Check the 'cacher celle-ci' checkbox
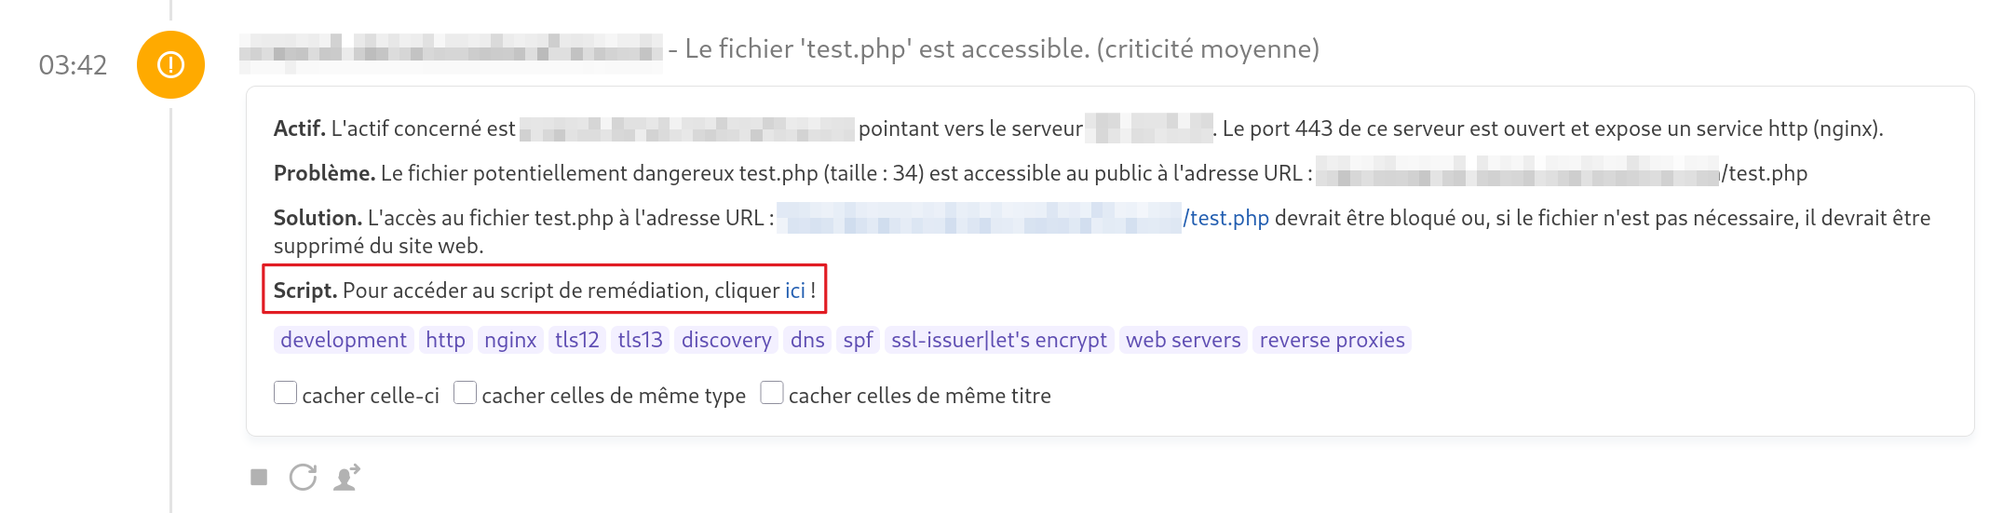The image size is (2003, 513). (285, 394)
